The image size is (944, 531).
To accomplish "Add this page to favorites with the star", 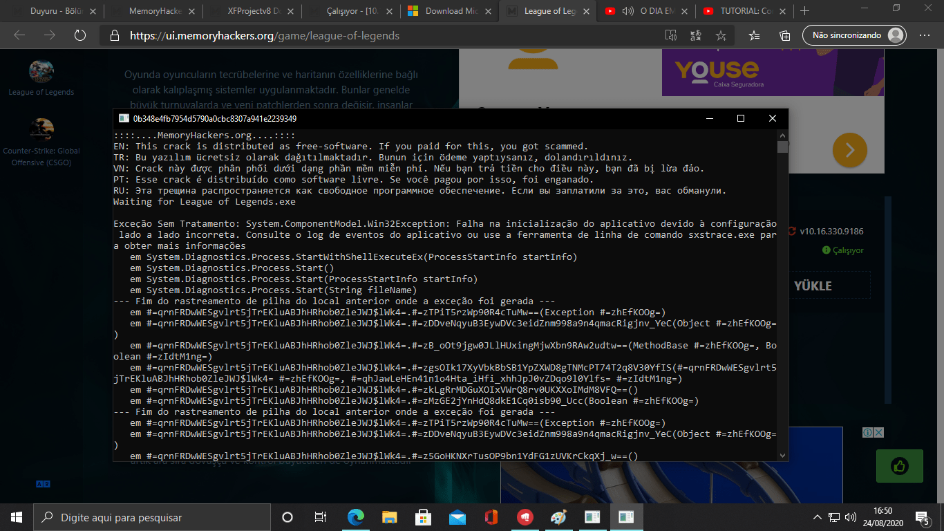I will (x=721, y=35).
